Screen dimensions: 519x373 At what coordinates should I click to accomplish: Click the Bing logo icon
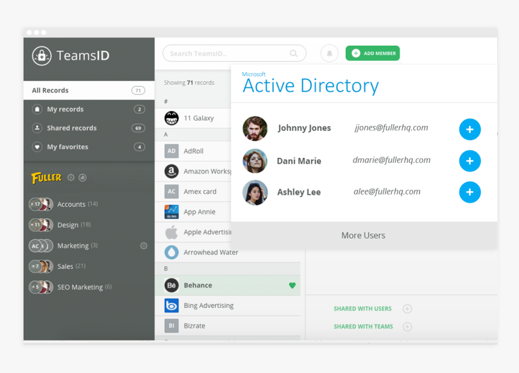pyautogui.click(x=171, y=306)
